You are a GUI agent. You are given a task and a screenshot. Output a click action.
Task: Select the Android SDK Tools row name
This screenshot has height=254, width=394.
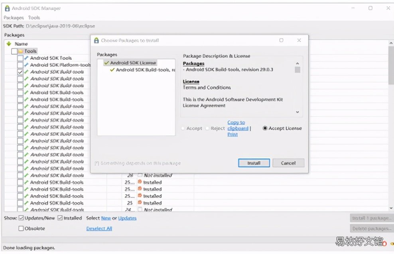pos(51,58)
